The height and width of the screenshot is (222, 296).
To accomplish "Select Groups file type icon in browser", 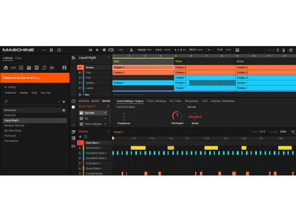I will 14,67.
